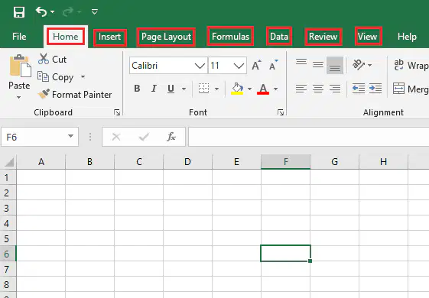The width and height of the screenshot is (429, 298).
Task: Expand the Paste options arrow
Action: pos(18,97)
